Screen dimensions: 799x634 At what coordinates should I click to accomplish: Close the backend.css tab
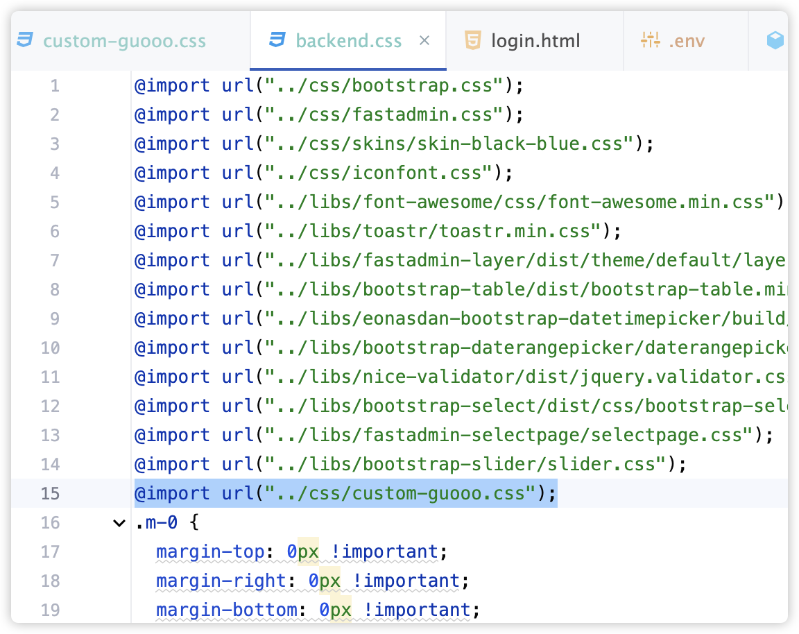pyautogui.click(x=424, y=40)
